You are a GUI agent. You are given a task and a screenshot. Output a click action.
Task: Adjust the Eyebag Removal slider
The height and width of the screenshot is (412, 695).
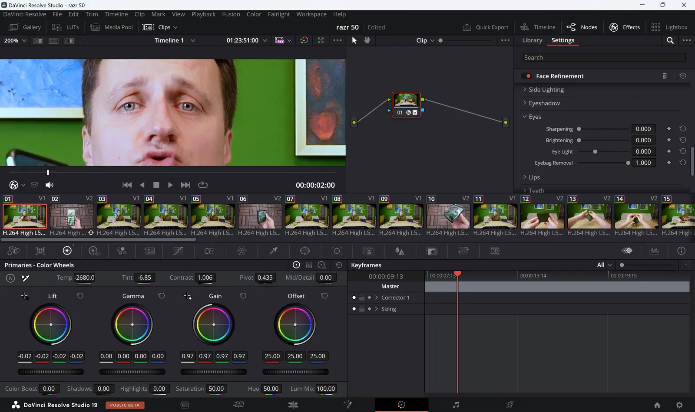click(x=628, y=163)
